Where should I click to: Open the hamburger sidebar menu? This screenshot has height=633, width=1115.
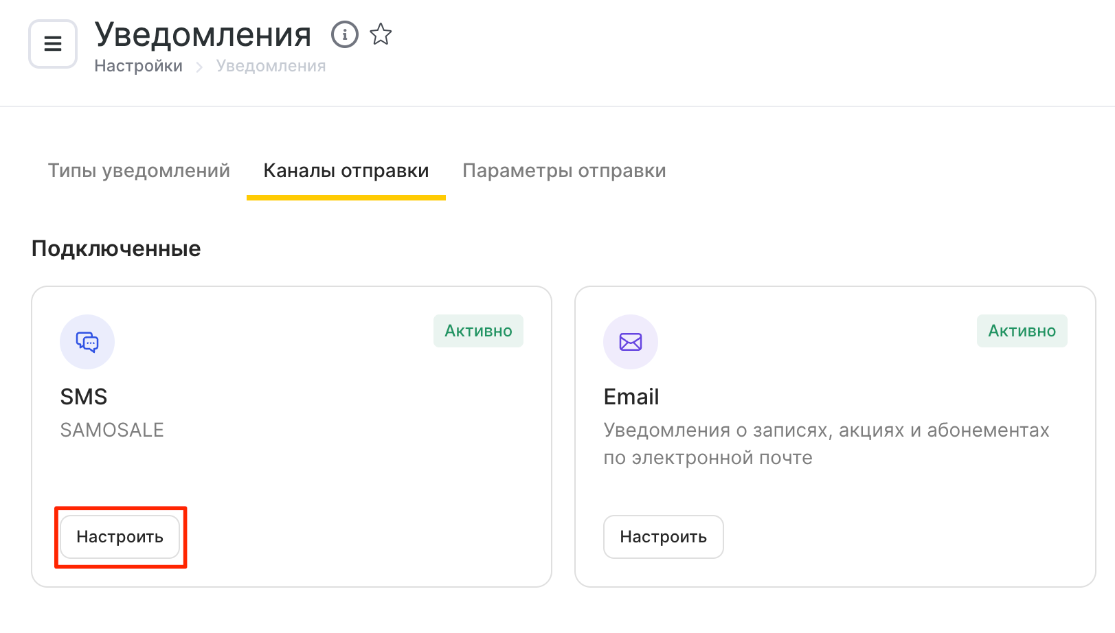click(x=53, y=44)
